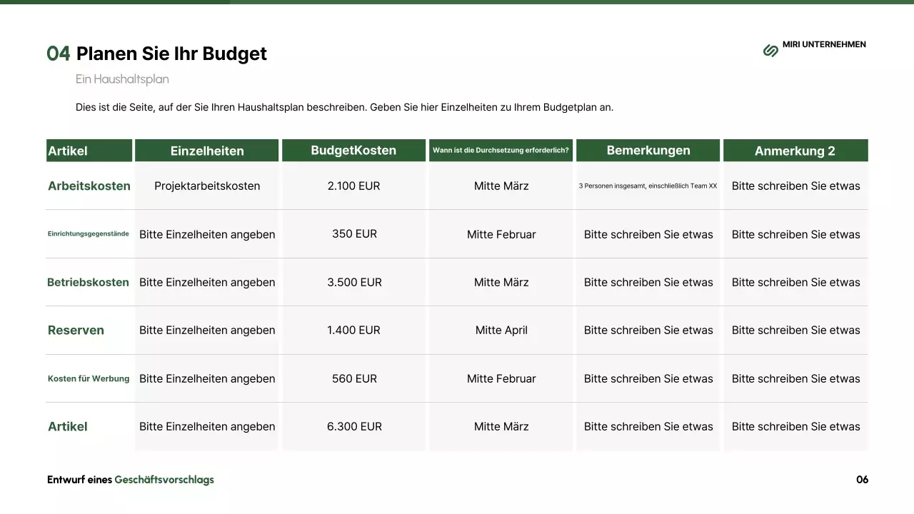The image size is (914, 514).
Task: Click the 'Entwurf eines Geschäftsvorschlags' footer text
Action: tap(131, 480)
